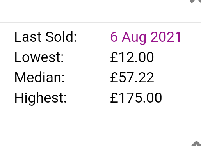Image resolution: width=201 pixels, height=146 pixels.
Task: Click the £175.00 highest price value
Action: [136, 98]
